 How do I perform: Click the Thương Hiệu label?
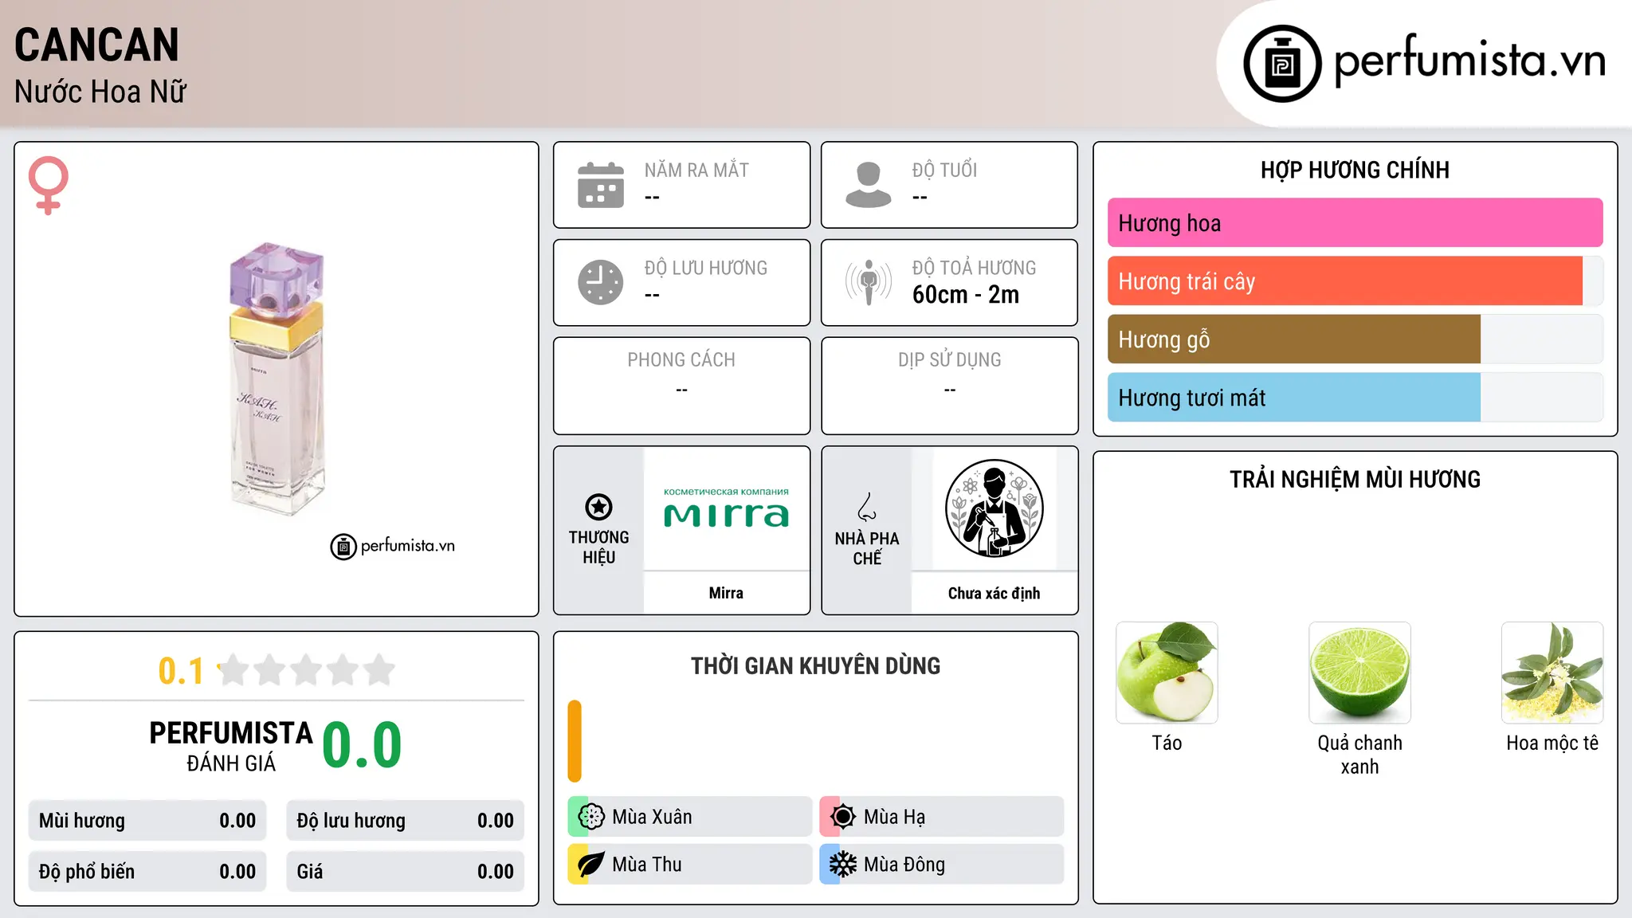(x=598, y=547)
